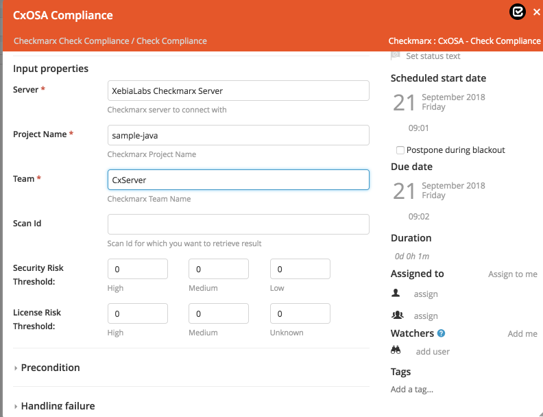
Task: Click the single user assign icon
Action: pyautogui.click(x=396, y=294)
